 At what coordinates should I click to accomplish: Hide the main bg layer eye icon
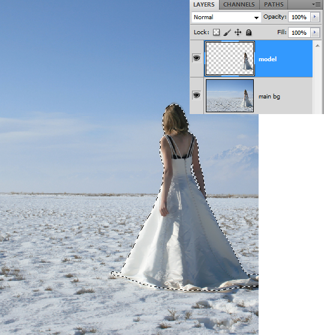coord(196,95)
